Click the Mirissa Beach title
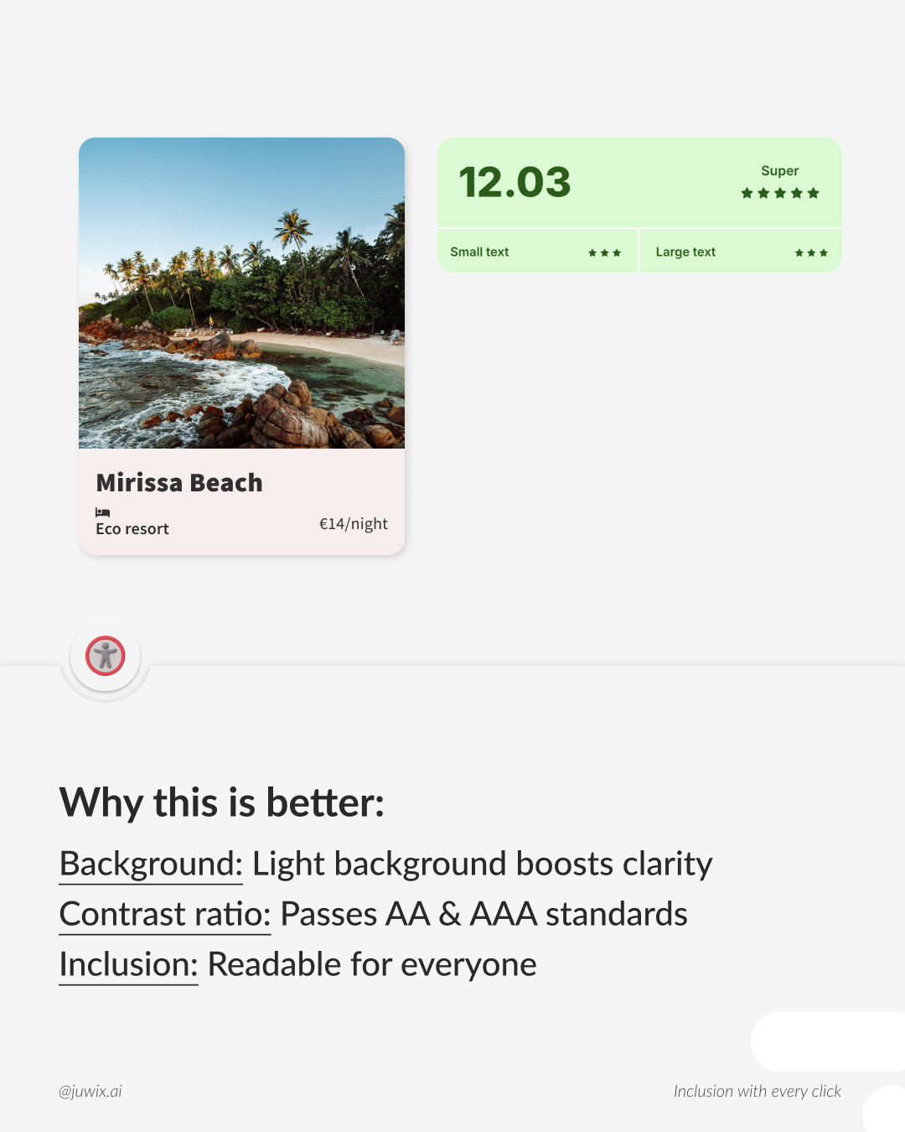Viewport: 905px width, 1132px height. pyautogui.click(x=179, y=483)
